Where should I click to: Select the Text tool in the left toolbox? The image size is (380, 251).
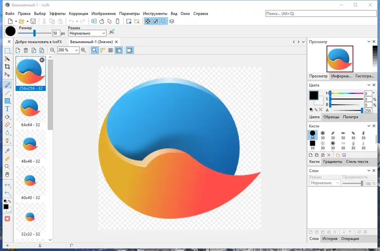(x=7, y=109)
